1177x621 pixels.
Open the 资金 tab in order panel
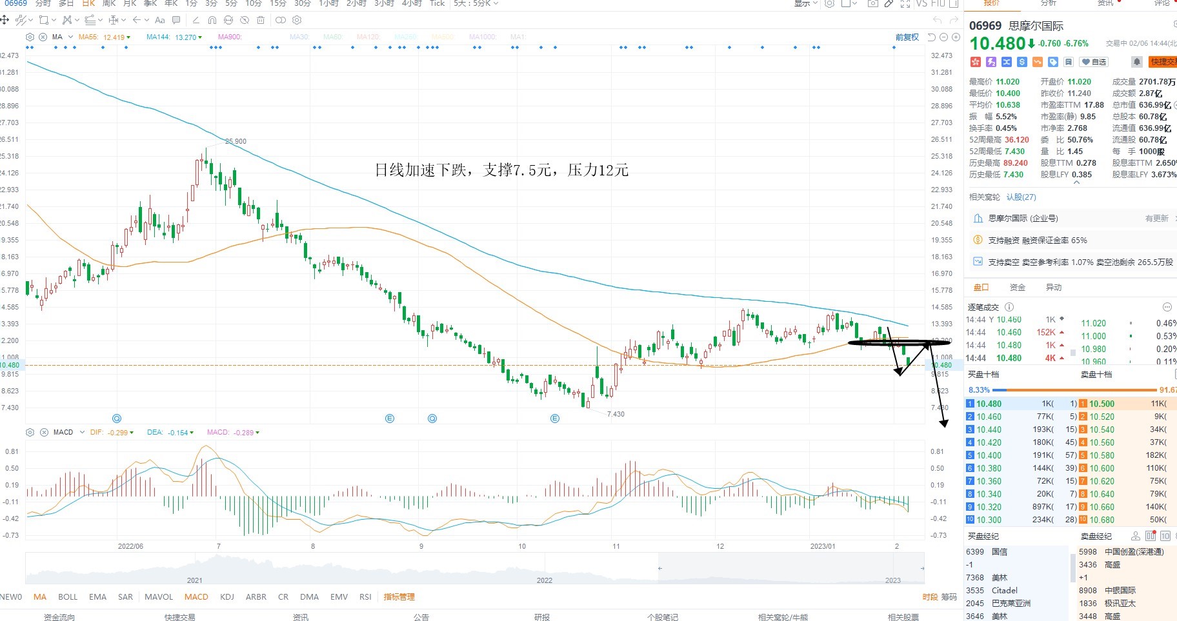(x=1018, y=288)
